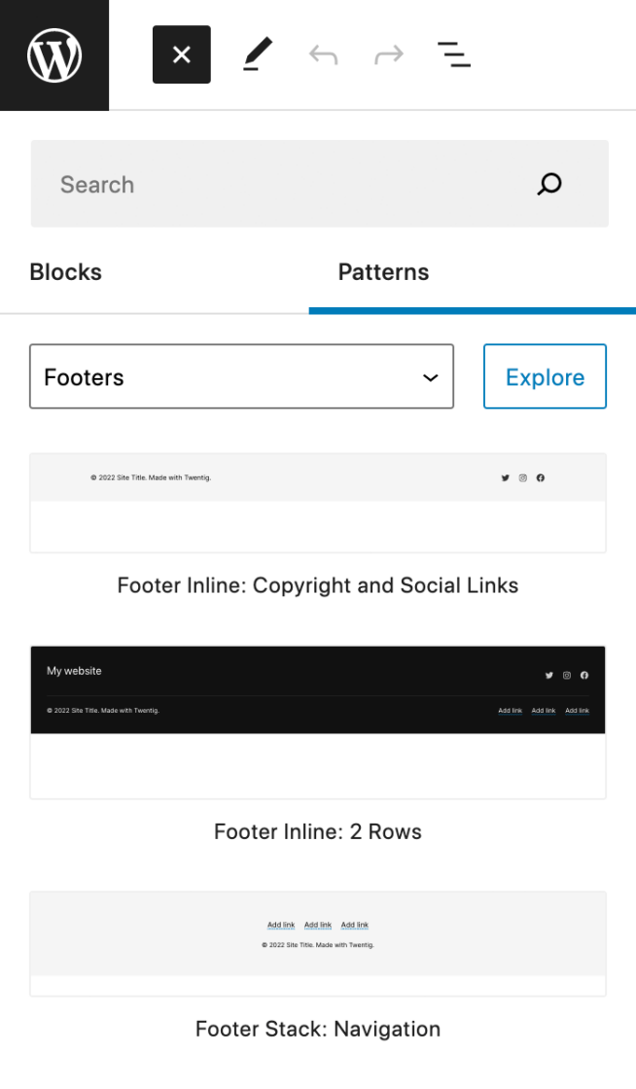Click Twitter icon in dark footer preview
This screenshot has width=636, height=1089.
pyautogui.click(x=549, y=675)
